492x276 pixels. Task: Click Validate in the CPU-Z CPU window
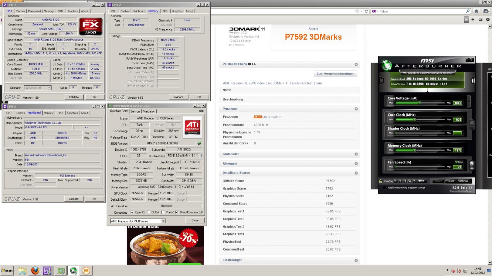[x=74, y=97]
